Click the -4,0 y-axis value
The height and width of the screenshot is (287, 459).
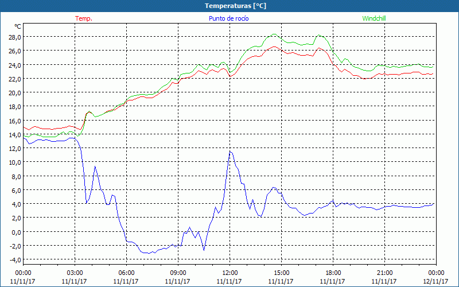coord(15,260)
